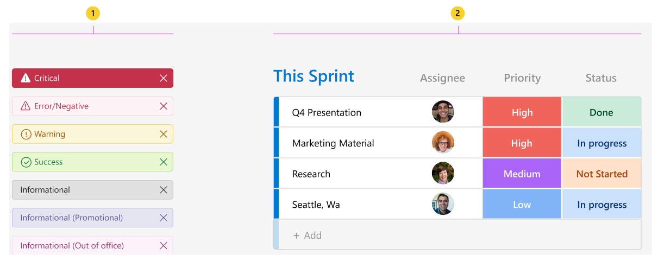Dismiss the gray Informational bar
Screen dimensions: 652x255
(164, 190)
